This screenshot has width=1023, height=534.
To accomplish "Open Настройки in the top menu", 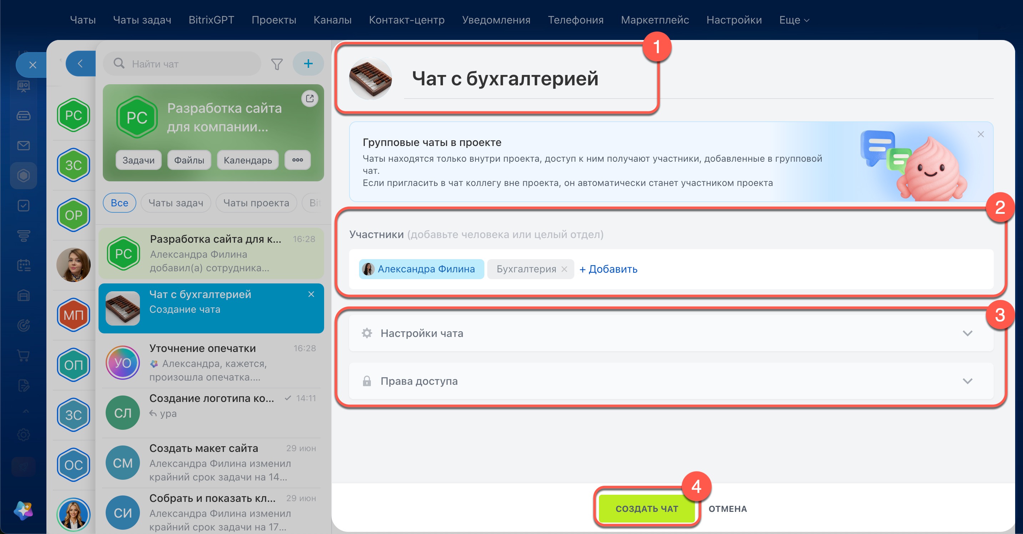I will tap(734, 20).
